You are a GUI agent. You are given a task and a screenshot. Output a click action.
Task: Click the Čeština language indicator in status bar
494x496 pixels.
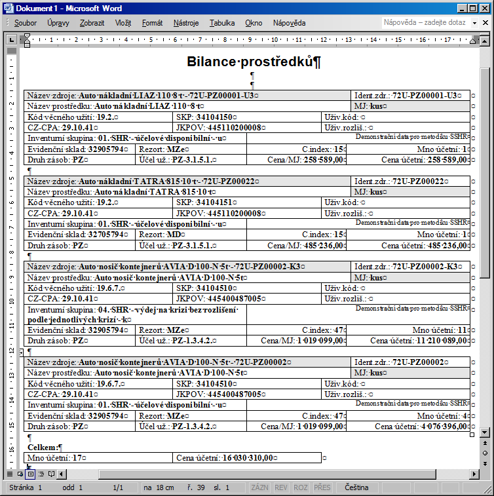(356, 487)
